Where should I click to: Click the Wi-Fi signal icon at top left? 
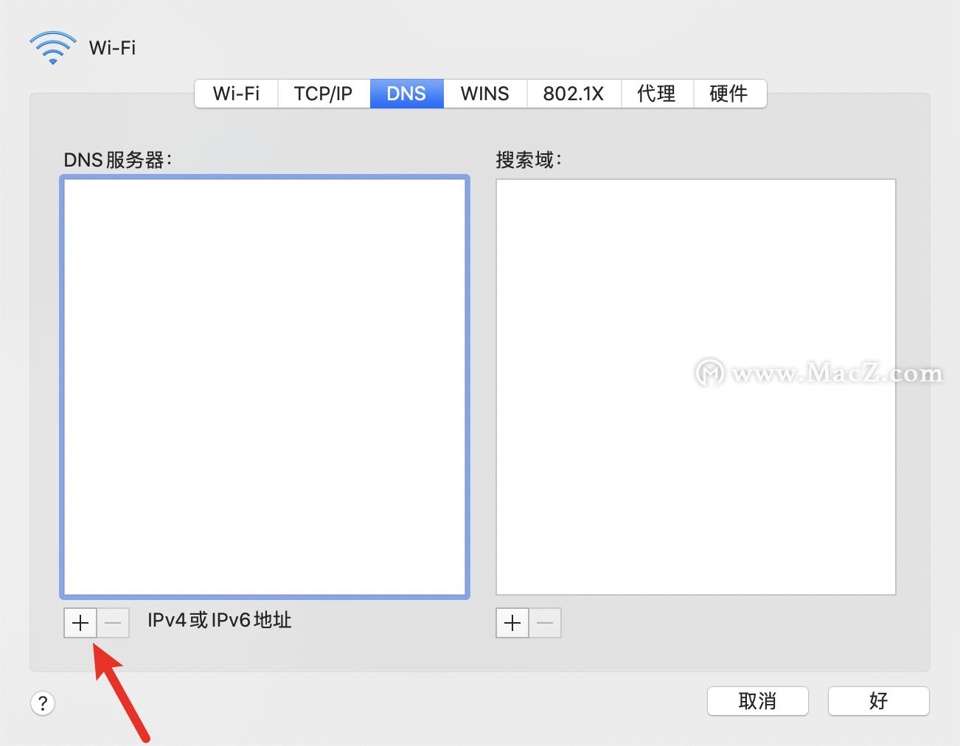pos(52,46)
